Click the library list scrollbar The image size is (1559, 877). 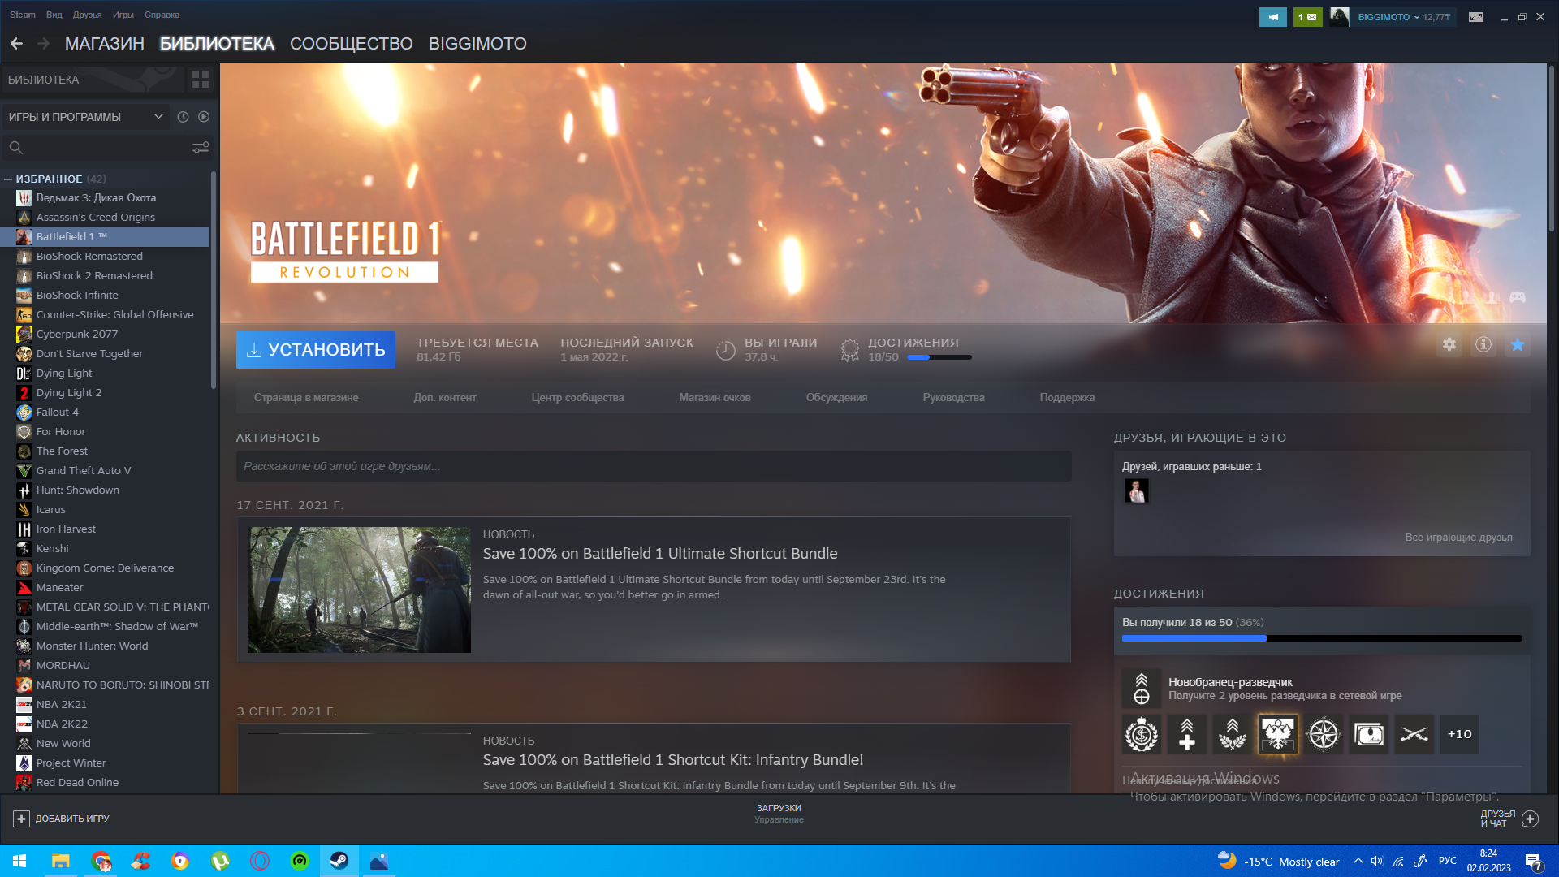(x=214, y=280)
